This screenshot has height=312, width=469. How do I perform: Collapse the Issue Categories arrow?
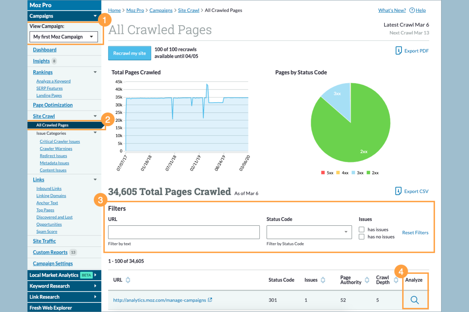95,133
